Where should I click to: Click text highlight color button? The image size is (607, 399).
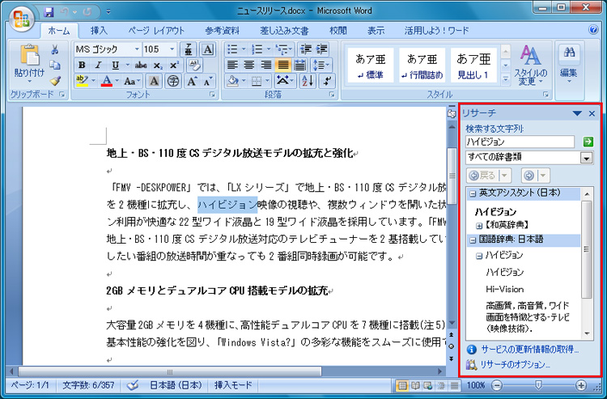coord(82,80)
